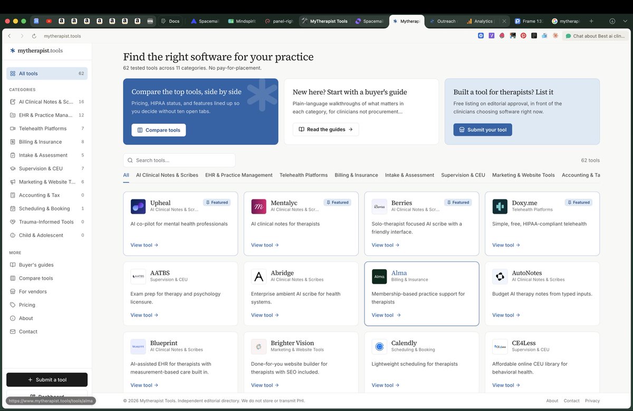Select AI Clinical Notes & Scribes filter tab
The height and width of the screenshot is (411, 633).
[167, 175]
